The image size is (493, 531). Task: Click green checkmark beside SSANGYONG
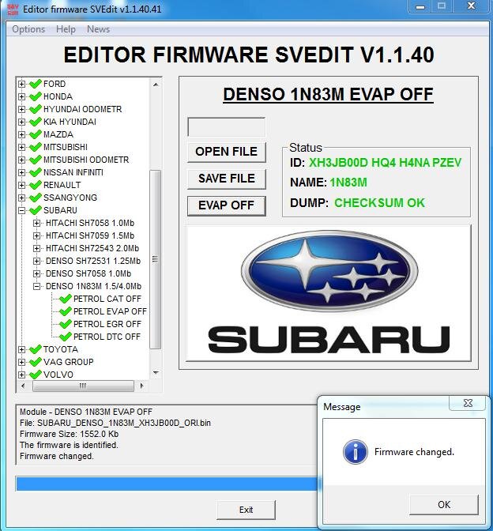pos(36,198)
